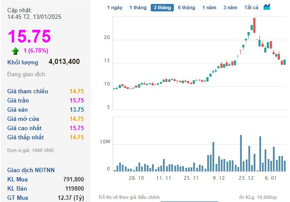Click the Giao dịch NĐTNN heading
Image resolution: width=290 pixels, height=202 pixels.
pyautogui.click(x=31, y=170)
